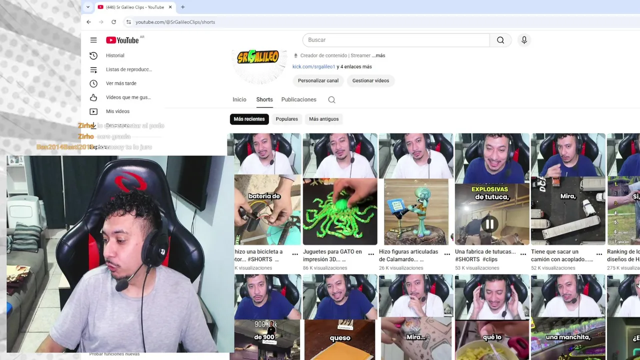Open the bicicleta batería short thumbnail
This screenshot has width=640, height=360.
264,189
